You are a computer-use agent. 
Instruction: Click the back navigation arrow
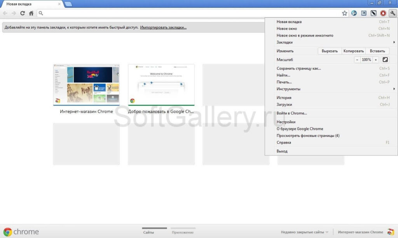point(5,13)
